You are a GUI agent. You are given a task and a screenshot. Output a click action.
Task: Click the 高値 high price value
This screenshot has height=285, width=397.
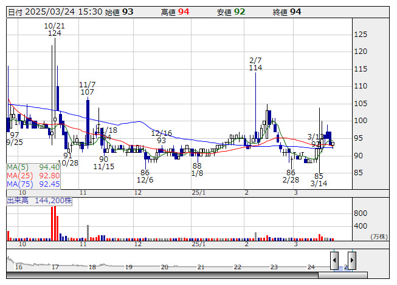click(x=184, y=12)
